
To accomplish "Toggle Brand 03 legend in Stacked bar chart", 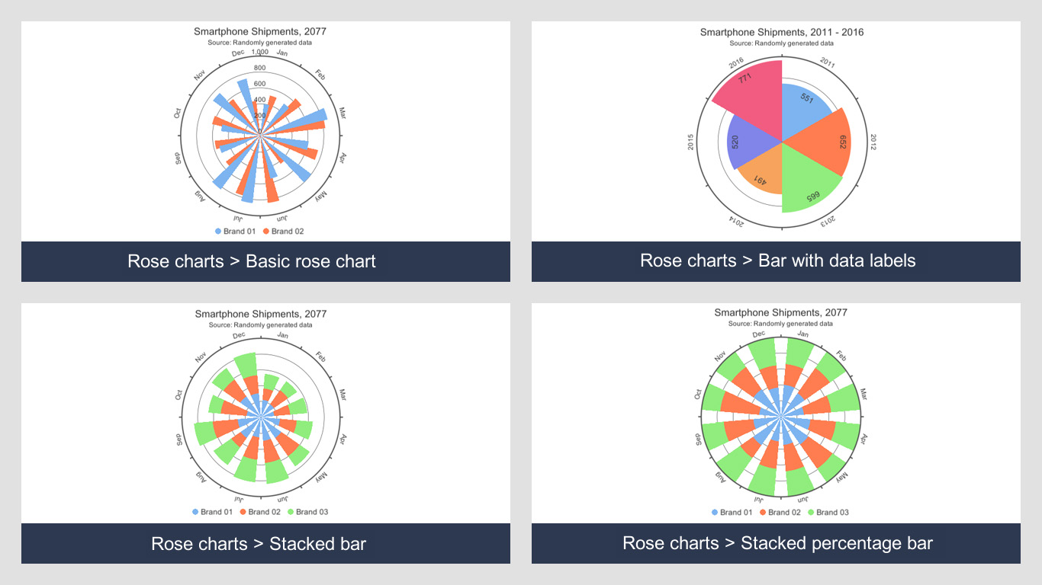I will pyautogui.click(x=307, y=512).
